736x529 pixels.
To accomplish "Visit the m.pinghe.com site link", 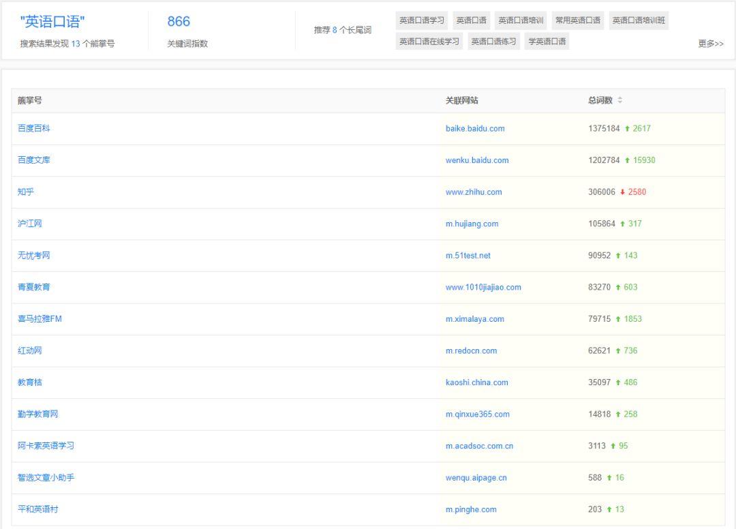I will tap(471, 509).
